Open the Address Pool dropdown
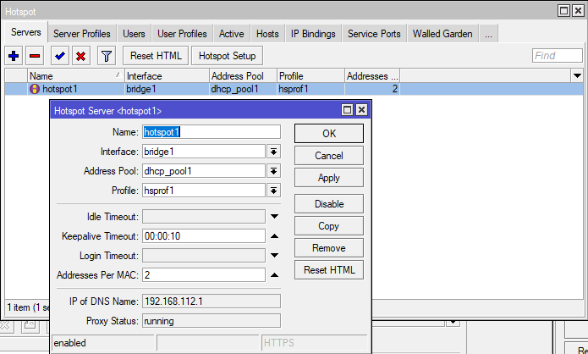588x354 pixels. click(274, 171)
